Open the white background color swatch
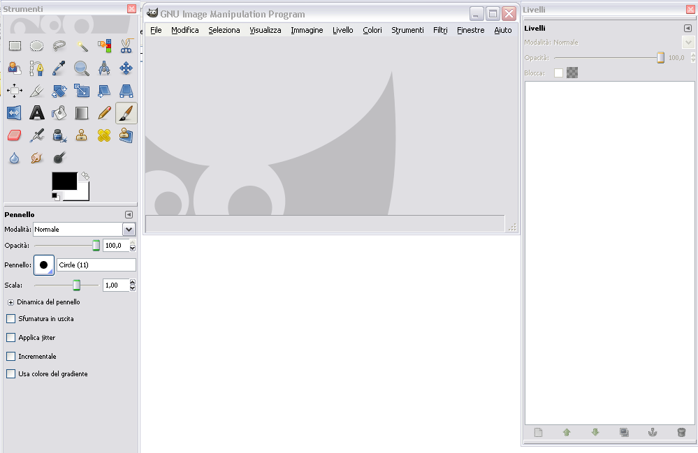The image size is (698, 453). tap(83, 194)
